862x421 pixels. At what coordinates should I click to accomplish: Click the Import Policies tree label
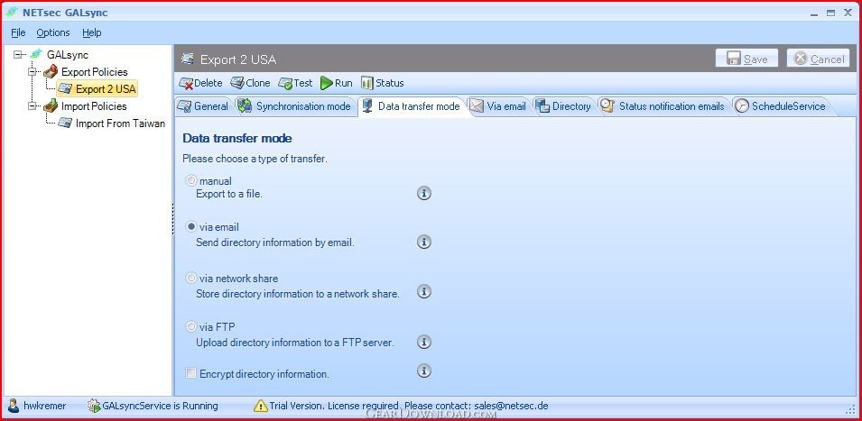tap(94, 106)
